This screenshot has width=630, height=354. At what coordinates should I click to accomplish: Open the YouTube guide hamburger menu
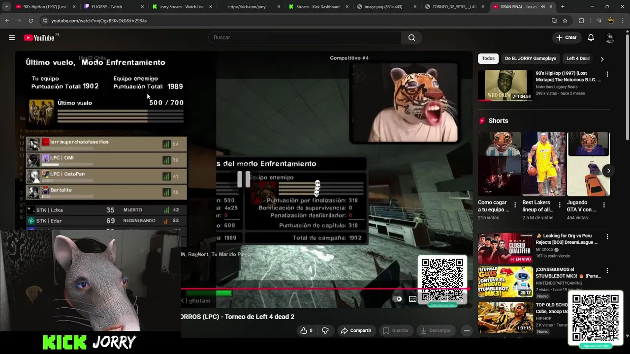click(12, 38)
